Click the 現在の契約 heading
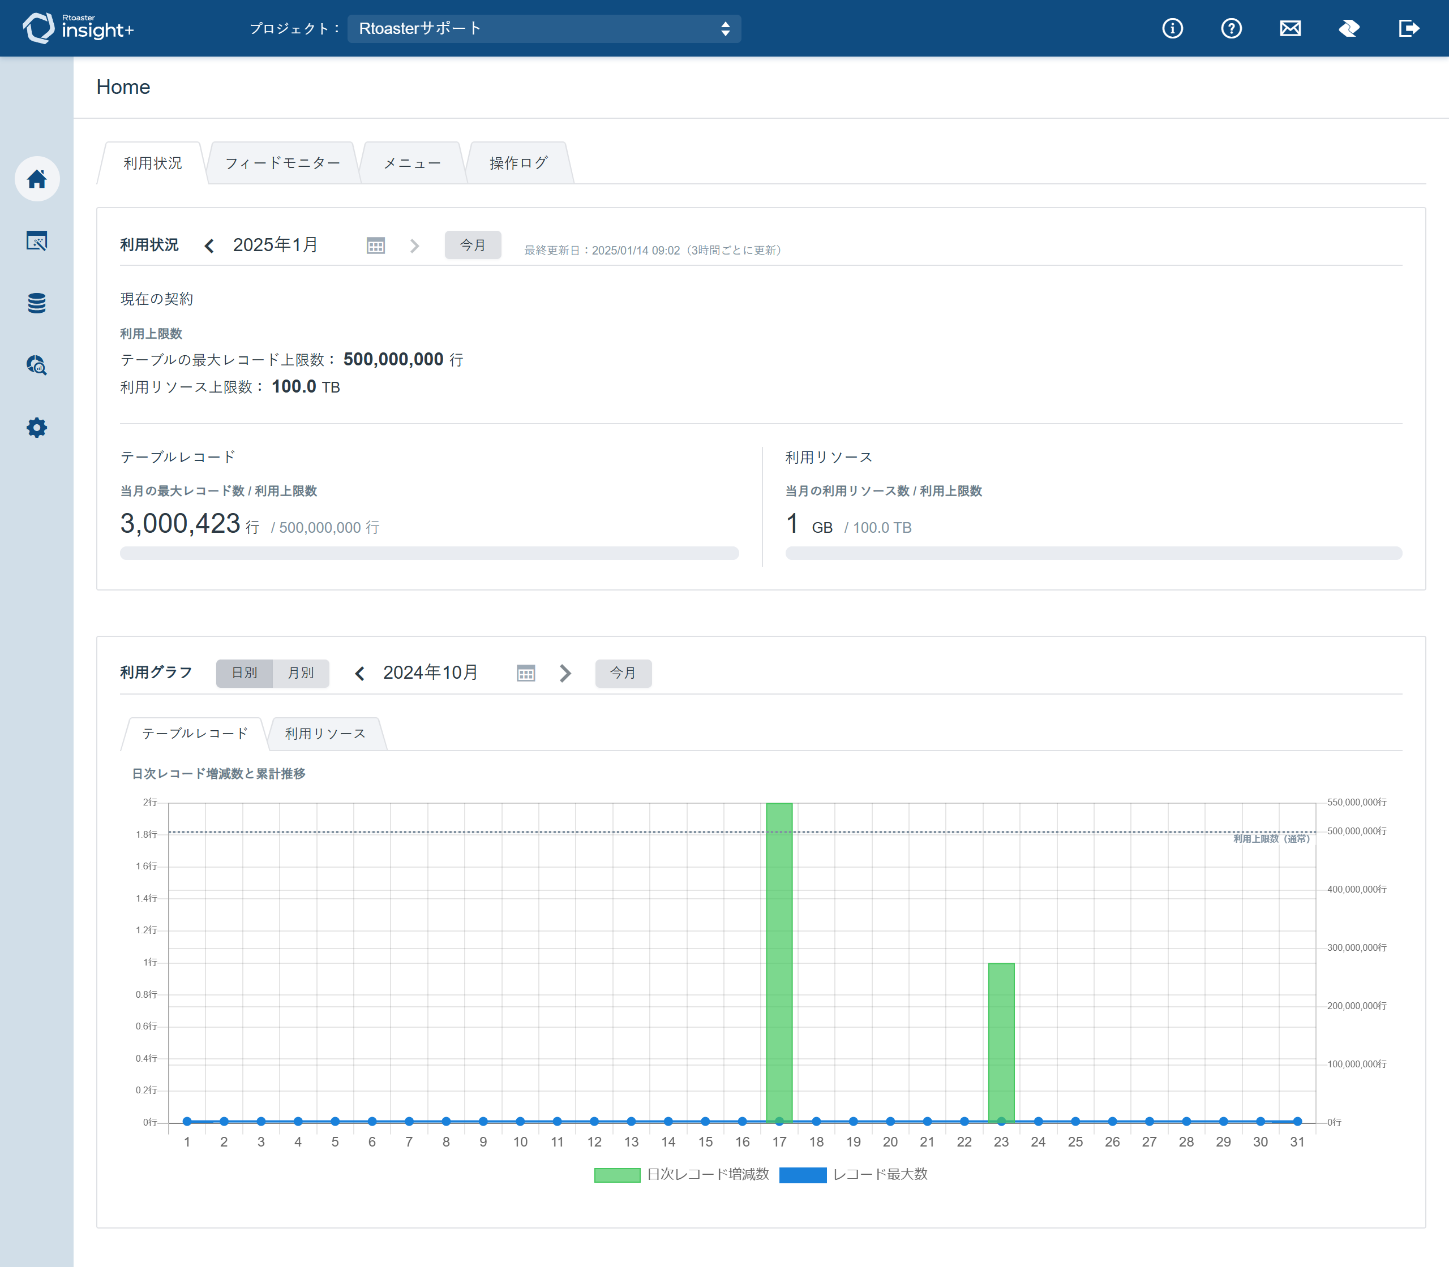This screenshot has height=1267, width=1449. pyautogui.click(x=156, y=299)
